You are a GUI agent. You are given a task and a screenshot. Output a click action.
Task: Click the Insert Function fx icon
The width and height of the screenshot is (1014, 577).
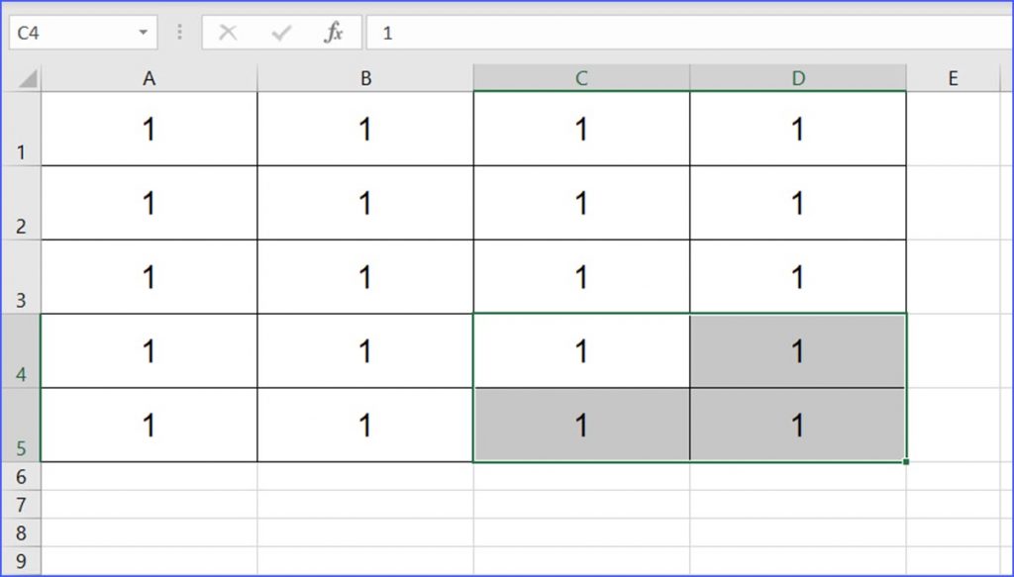click(x=333, y=33)
